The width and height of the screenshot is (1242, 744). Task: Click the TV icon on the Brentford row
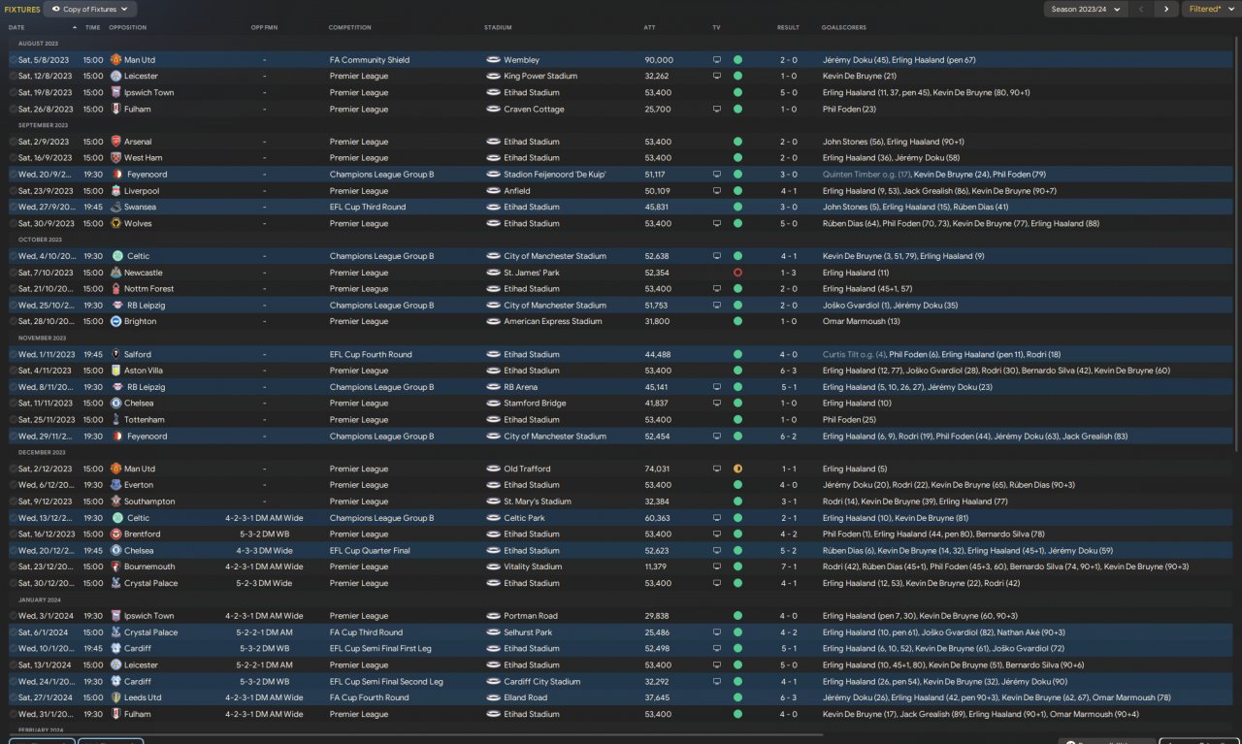point(717,534)
